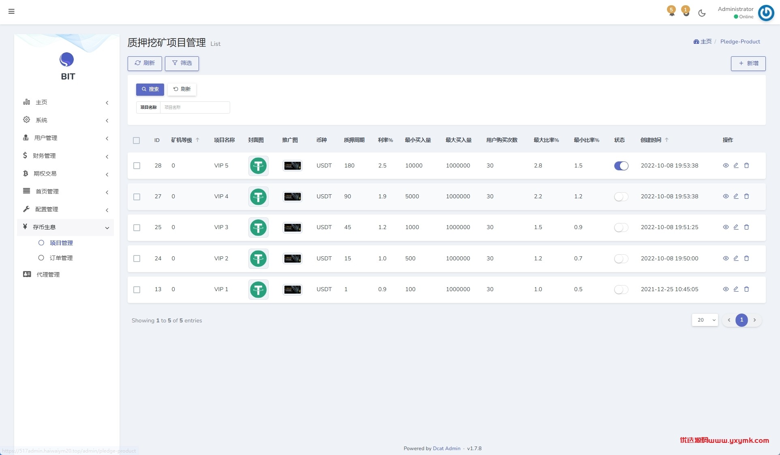
Task: Select the checkbox for ID 25 row
Action: [137, 227]
